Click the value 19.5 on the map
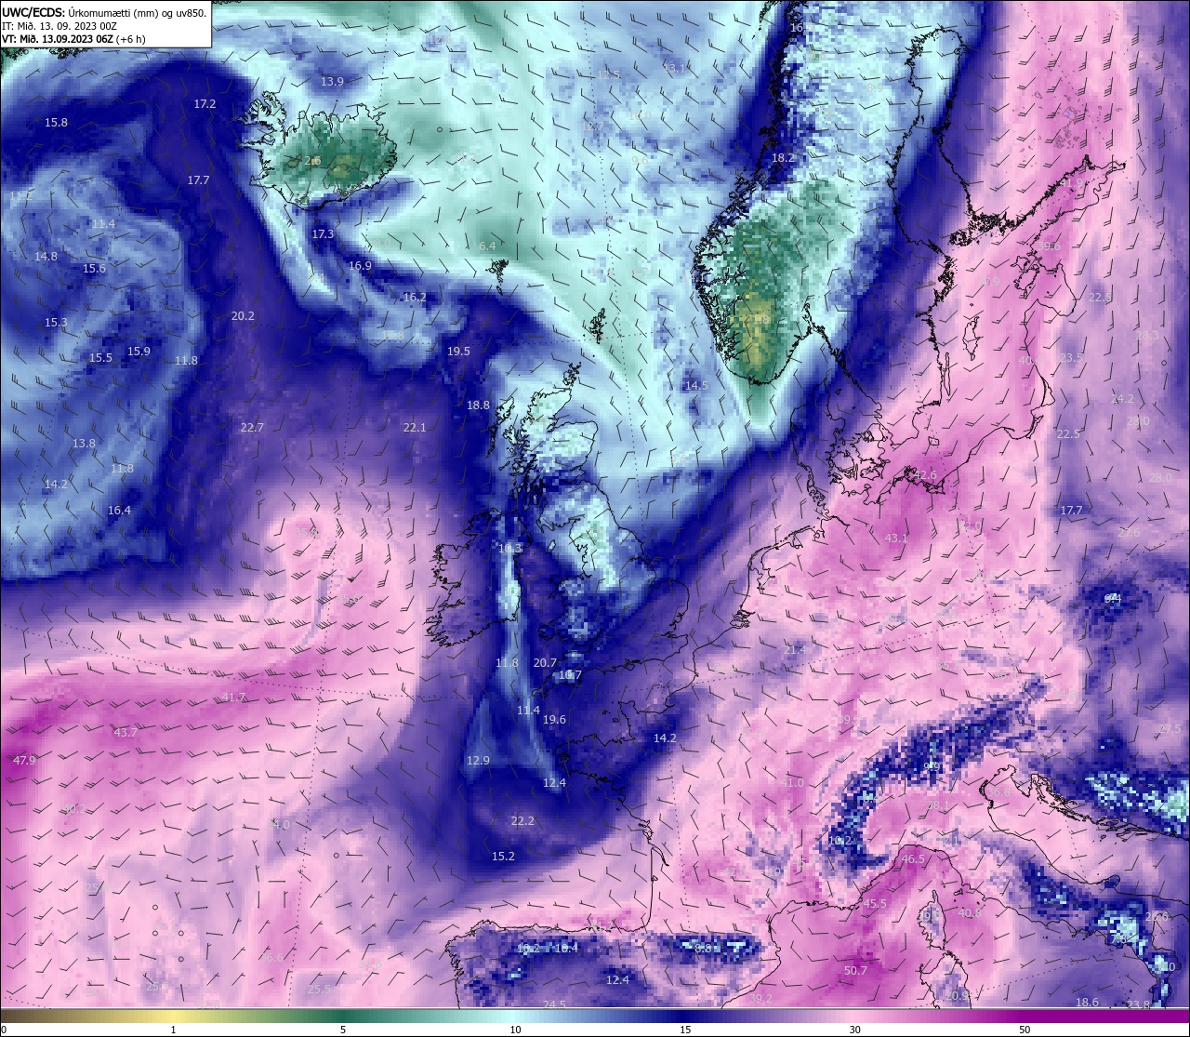 click(x=458, y=352)
